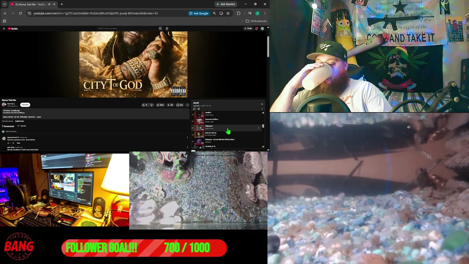Open YouTube notifications bell
Viewport: 469px width, 264px height.
point(256,28)
